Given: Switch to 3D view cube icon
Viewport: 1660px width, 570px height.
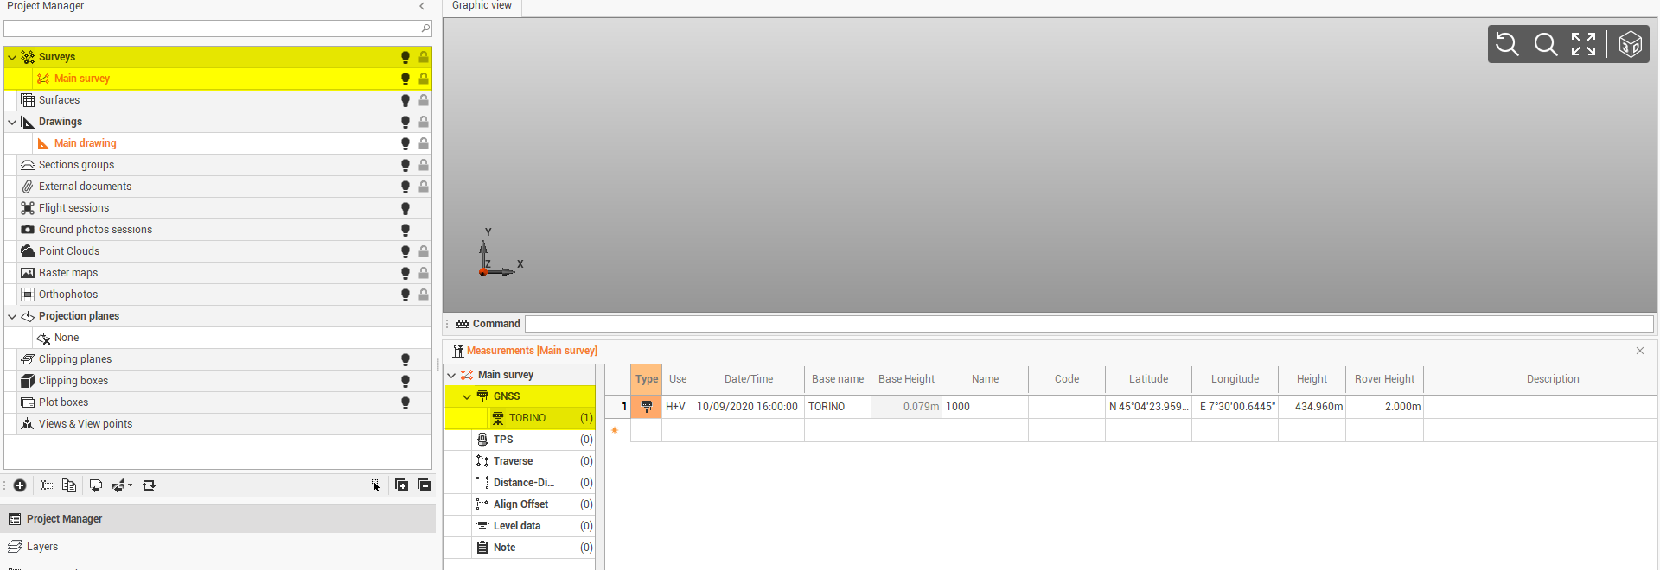Looking at the screenshot, I should click(1630, 44).
